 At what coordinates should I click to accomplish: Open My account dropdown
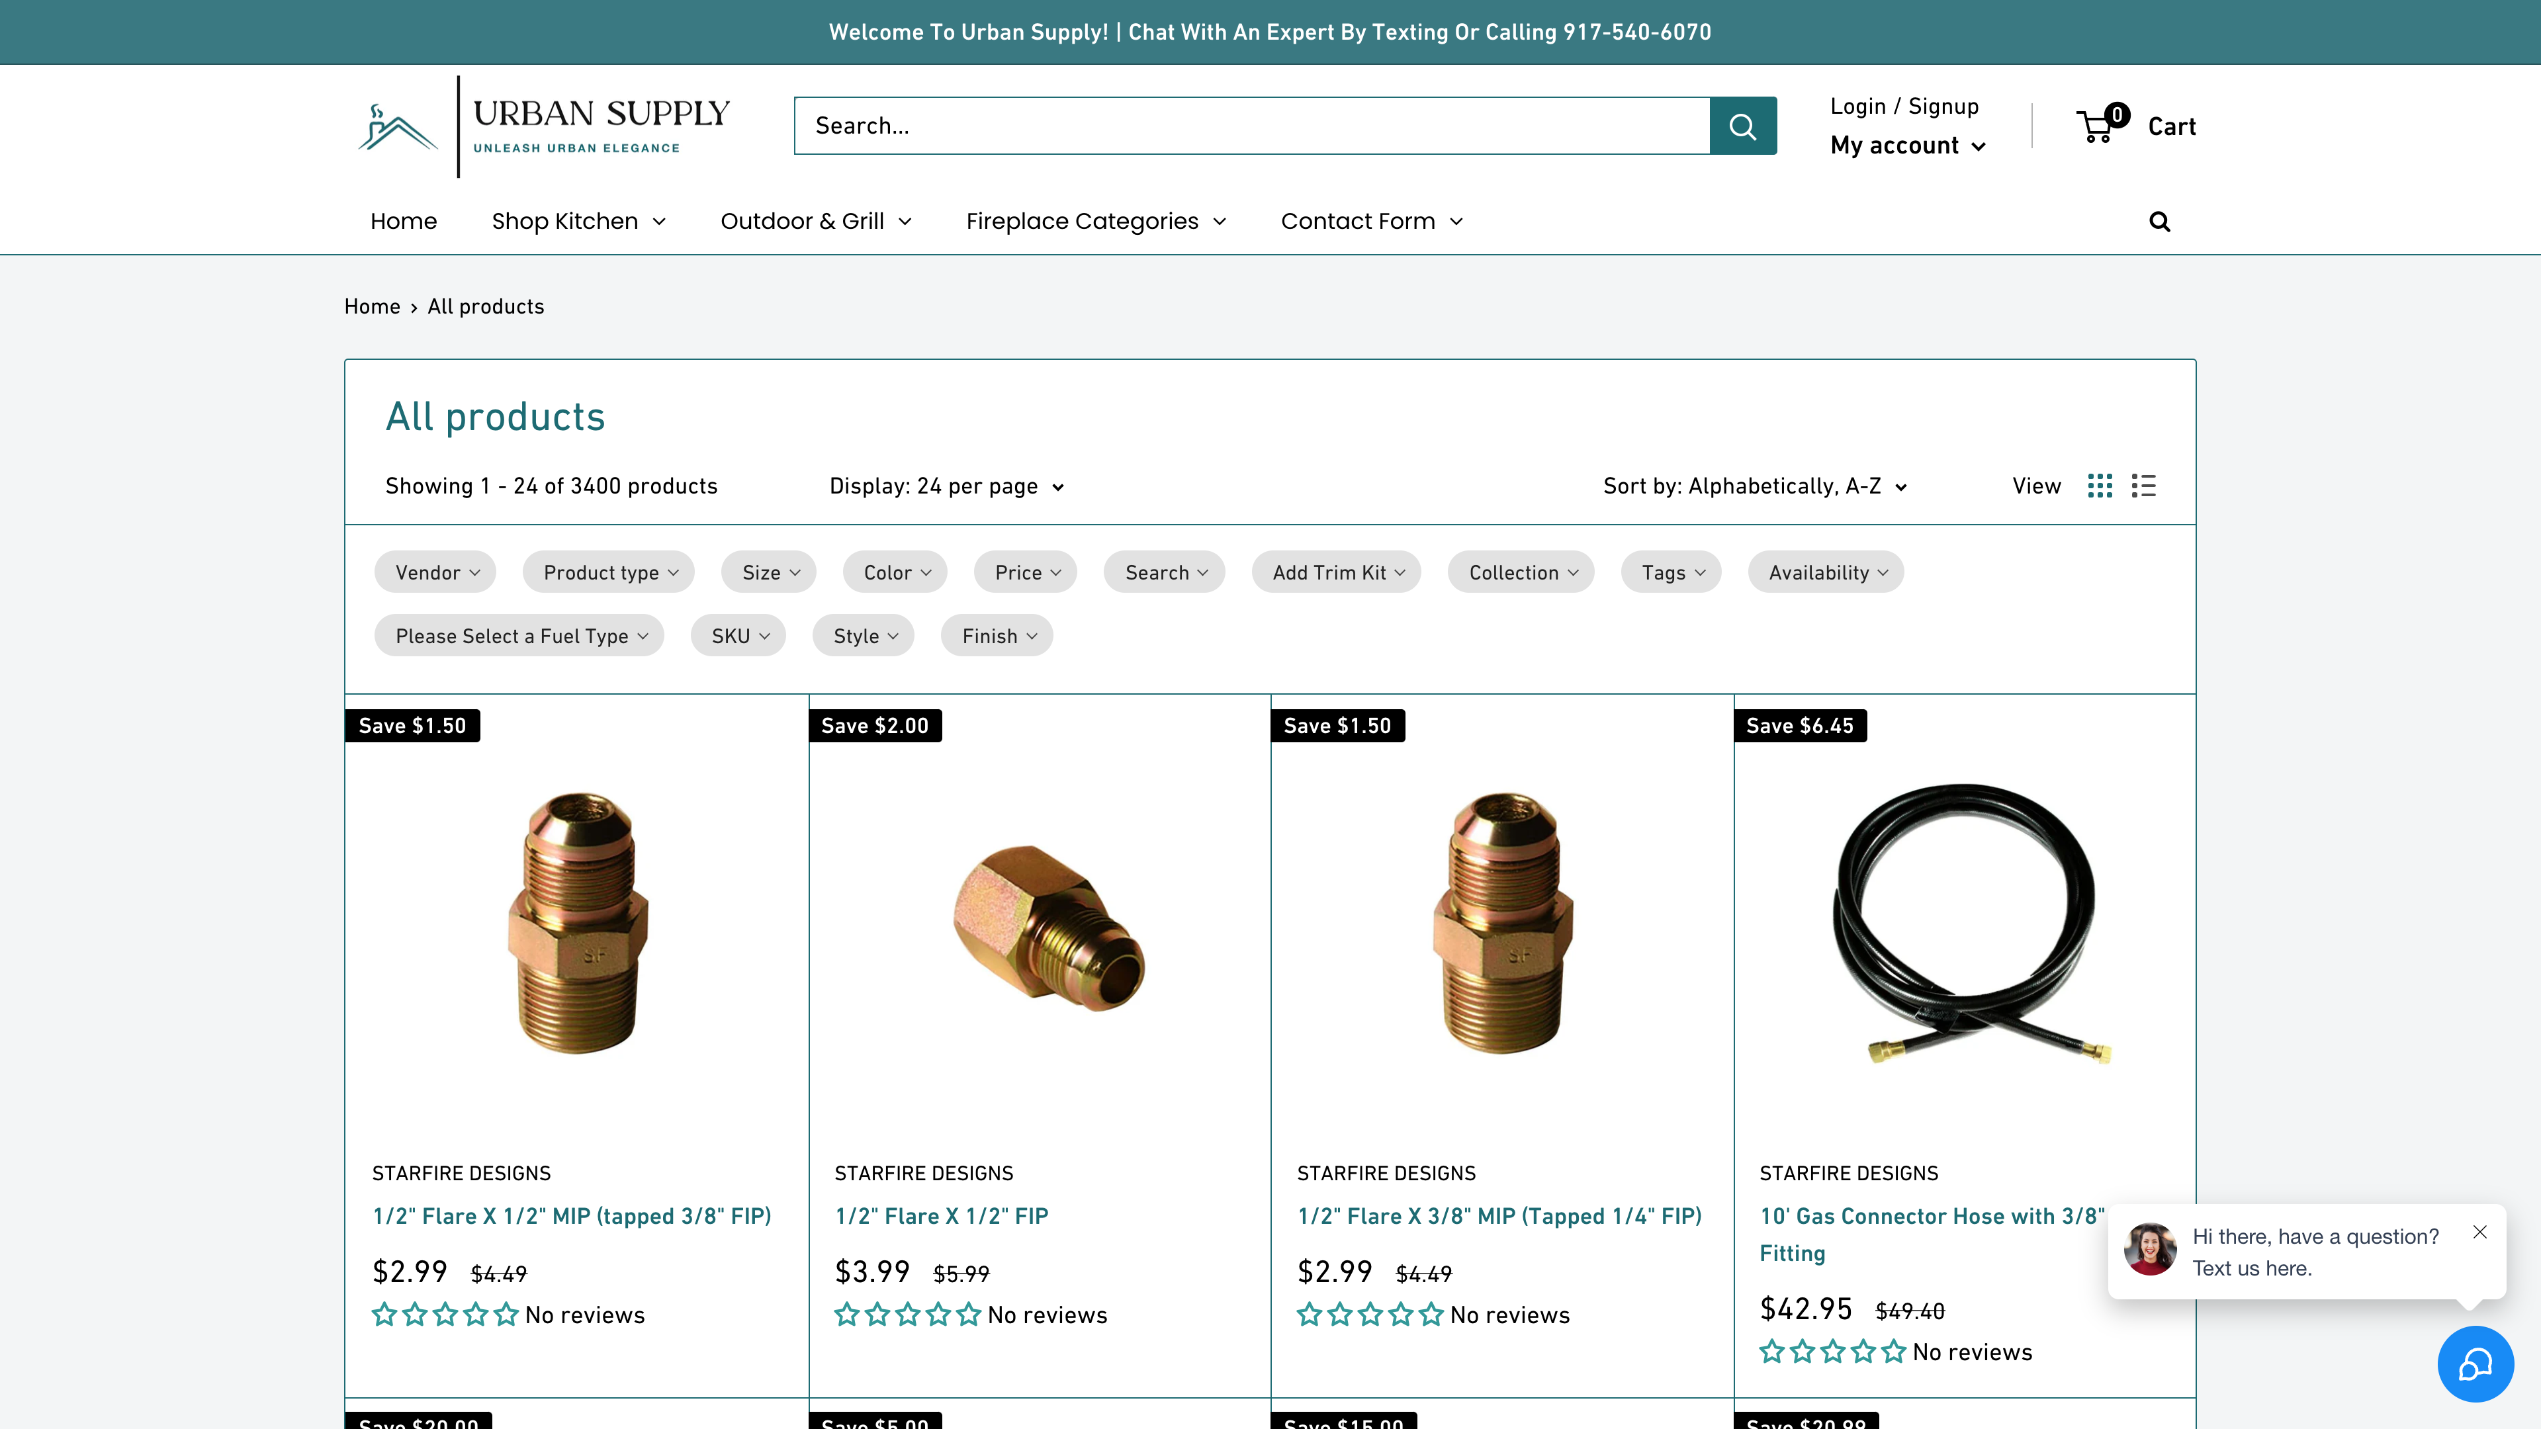coord(1908,146)
